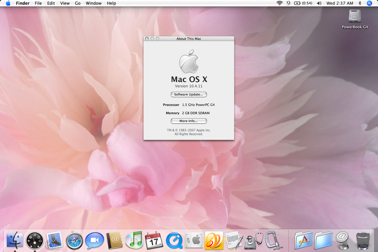The height and width of the screenshot is (252, 378).
Task: Click the Version 10.4.11 text
Action: 189,86
